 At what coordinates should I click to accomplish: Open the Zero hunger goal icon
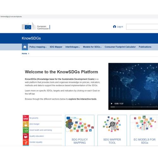(x=26, y=124)
